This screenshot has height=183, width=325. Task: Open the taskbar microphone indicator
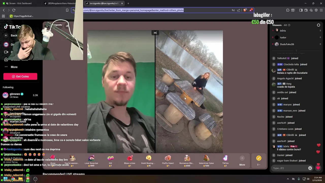tap(299, 179)
